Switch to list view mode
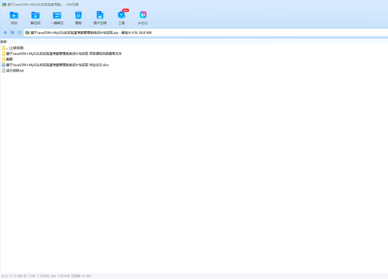The width and height of the screenshot is (388, 279). click(x=19, y=32)
